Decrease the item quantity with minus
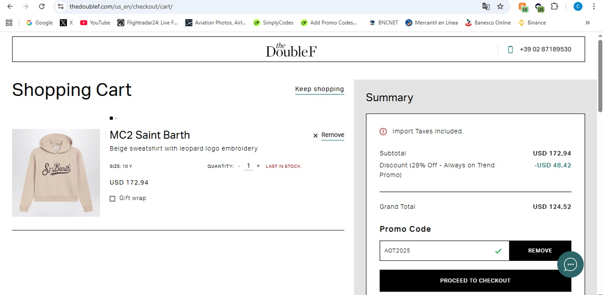This screenshot has height=295, width=603. 239,166
